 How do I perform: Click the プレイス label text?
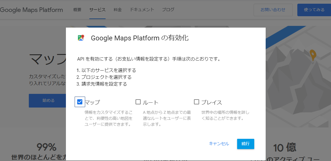click(212, 102)
